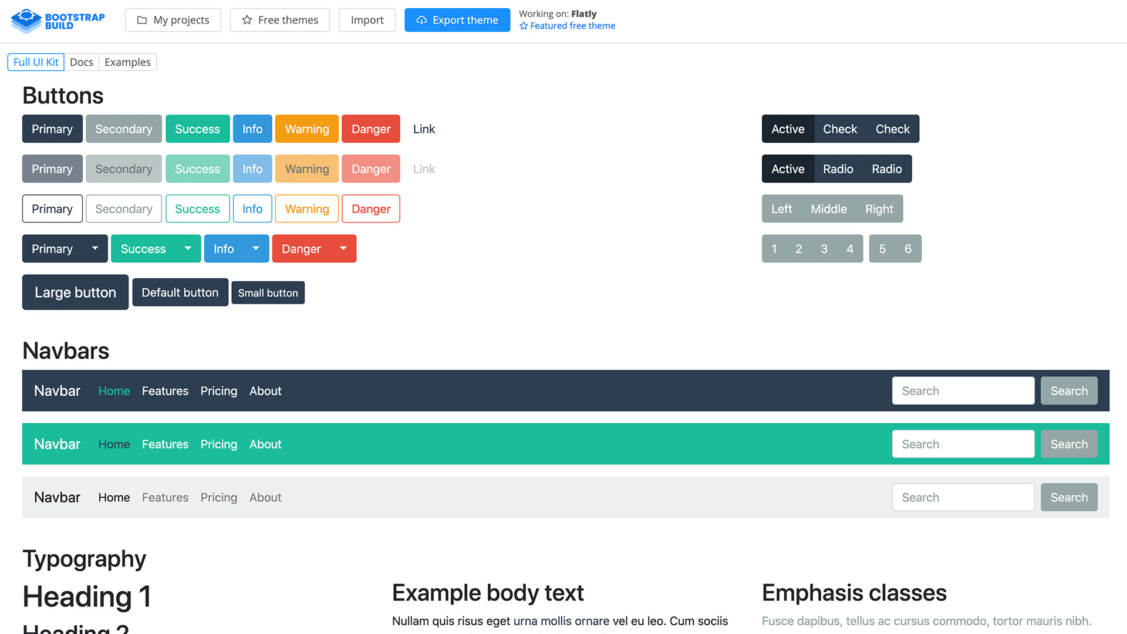The height and width of the screenshot is (634, 1127).
Task: Click the cloud icon in Export theme
Action: point(421,20)
